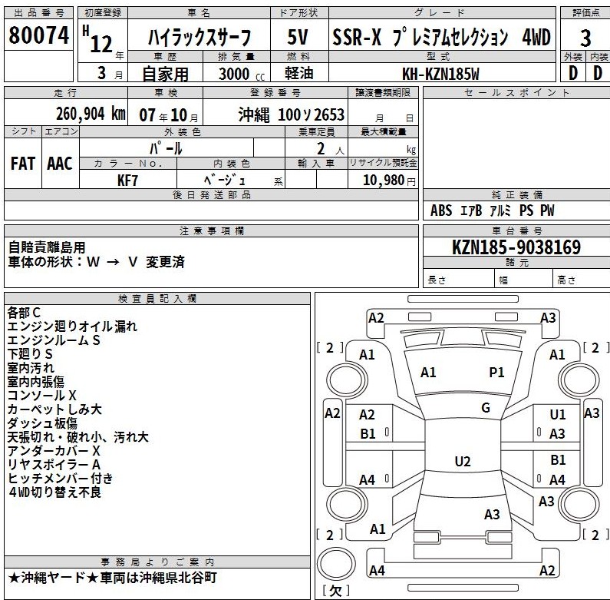610x600 pixels.
Task: Click the 欠 spare tire marker
Action: click(x=336, y=591)
